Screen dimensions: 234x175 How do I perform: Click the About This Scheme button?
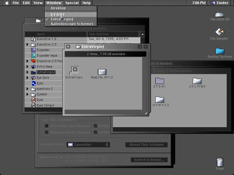tap(147, 145)
